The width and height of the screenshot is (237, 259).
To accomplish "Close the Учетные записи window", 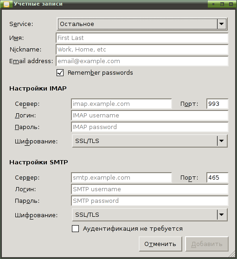I will point(231,4).
